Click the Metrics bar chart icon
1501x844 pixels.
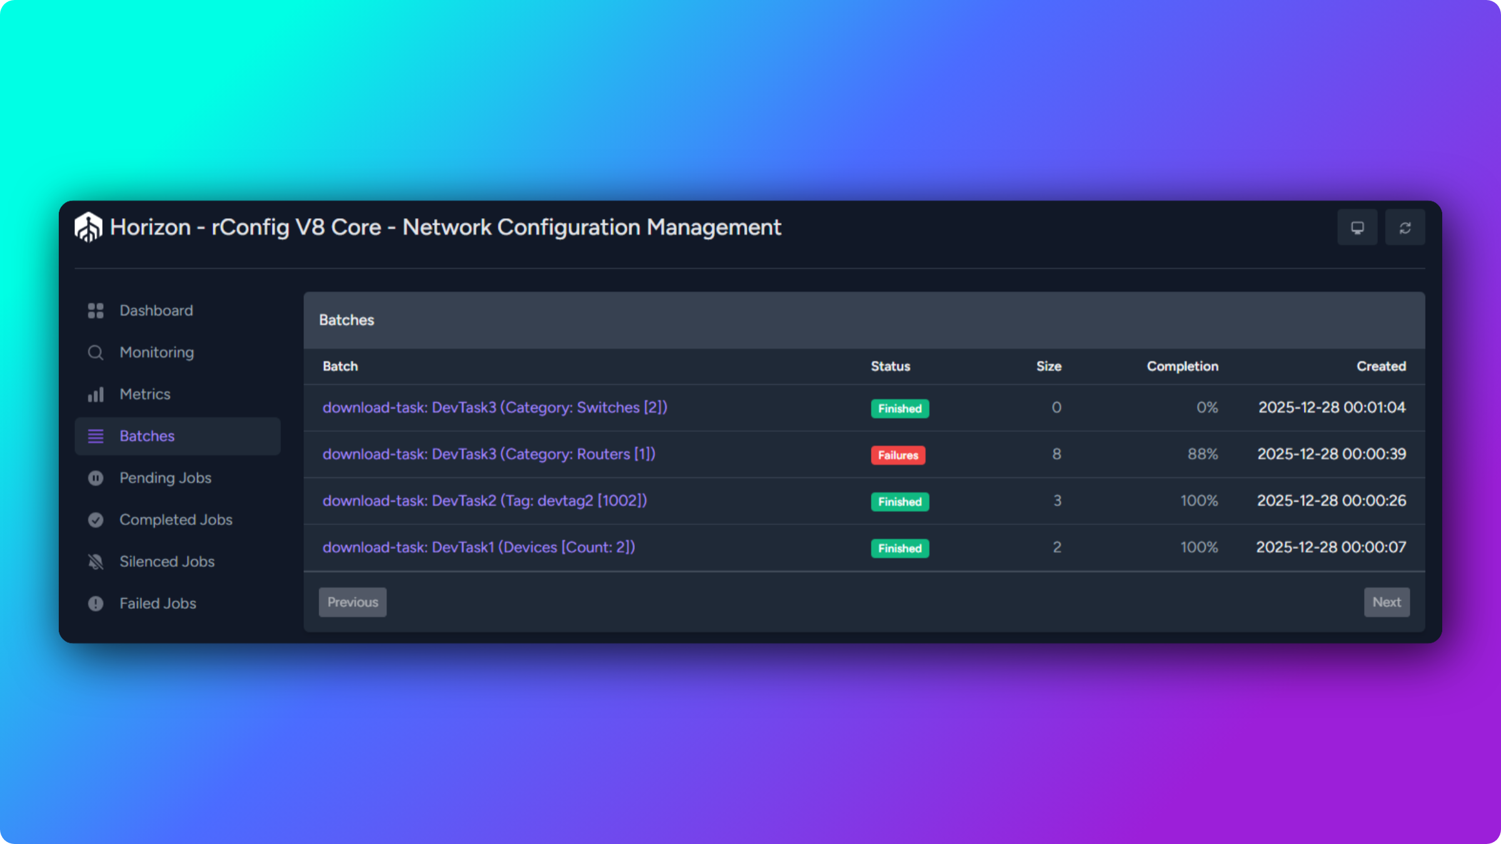[96, 394]
